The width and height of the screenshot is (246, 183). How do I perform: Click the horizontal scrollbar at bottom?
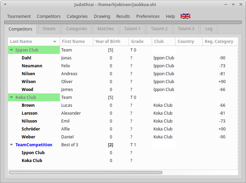click(85, 172)
